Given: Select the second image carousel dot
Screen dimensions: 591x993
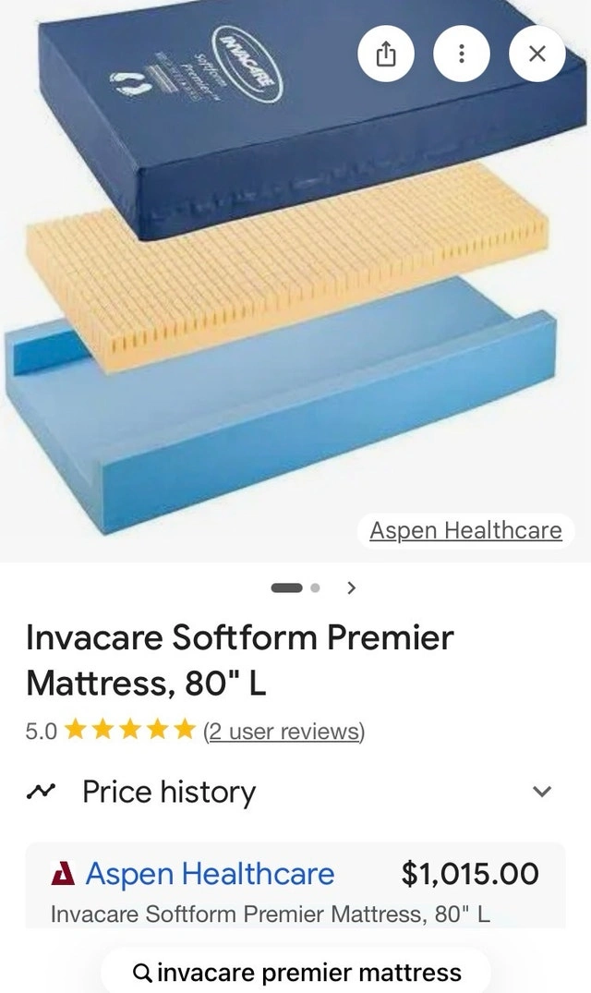Looking at the screenshot, I should (315, 587).
